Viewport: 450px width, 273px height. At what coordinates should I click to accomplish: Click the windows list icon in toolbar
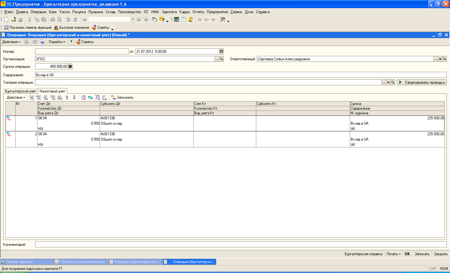pos(154,19)
